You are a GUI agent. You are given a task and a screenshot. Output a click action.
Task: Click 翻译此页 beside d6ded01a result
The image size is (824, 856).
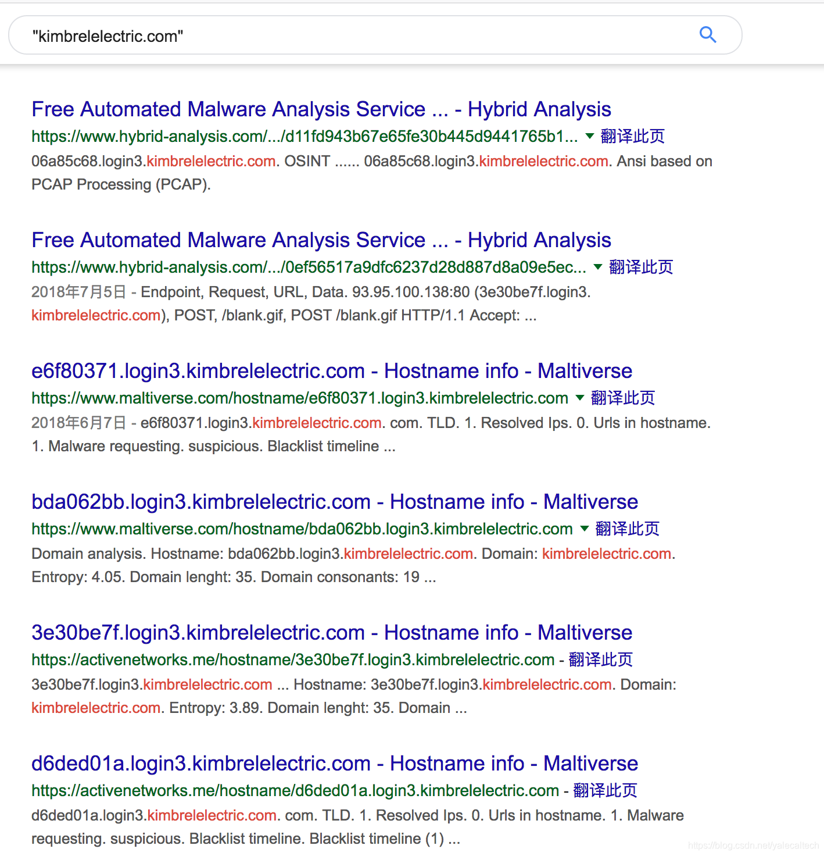(x=606, y=790)
